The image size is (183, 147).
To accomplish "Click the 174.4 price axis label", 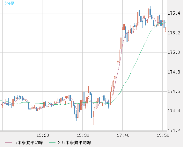I will coord(174,111).
